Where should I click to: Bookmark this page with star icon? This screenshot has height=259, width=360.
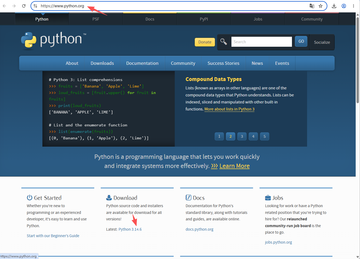pyautogui.click(x=321, y=6)
